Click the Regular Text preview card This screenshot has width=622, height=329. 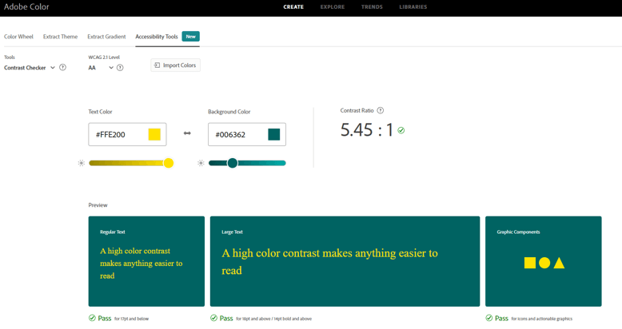click(146, 261)
